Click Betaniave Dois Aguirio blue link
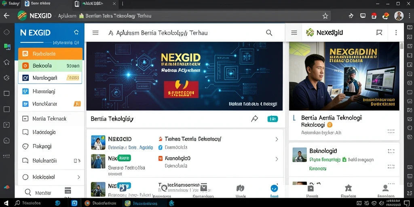Viewport: 414px width, 207px height. coord(131,148)
